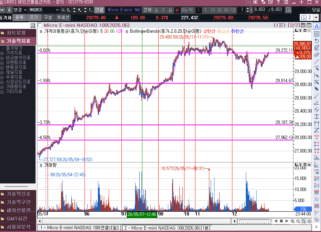The image size is (321, 232).
Task: Select the Fibonacci horizontal retracement lines tool
Action: coord(317,171)
